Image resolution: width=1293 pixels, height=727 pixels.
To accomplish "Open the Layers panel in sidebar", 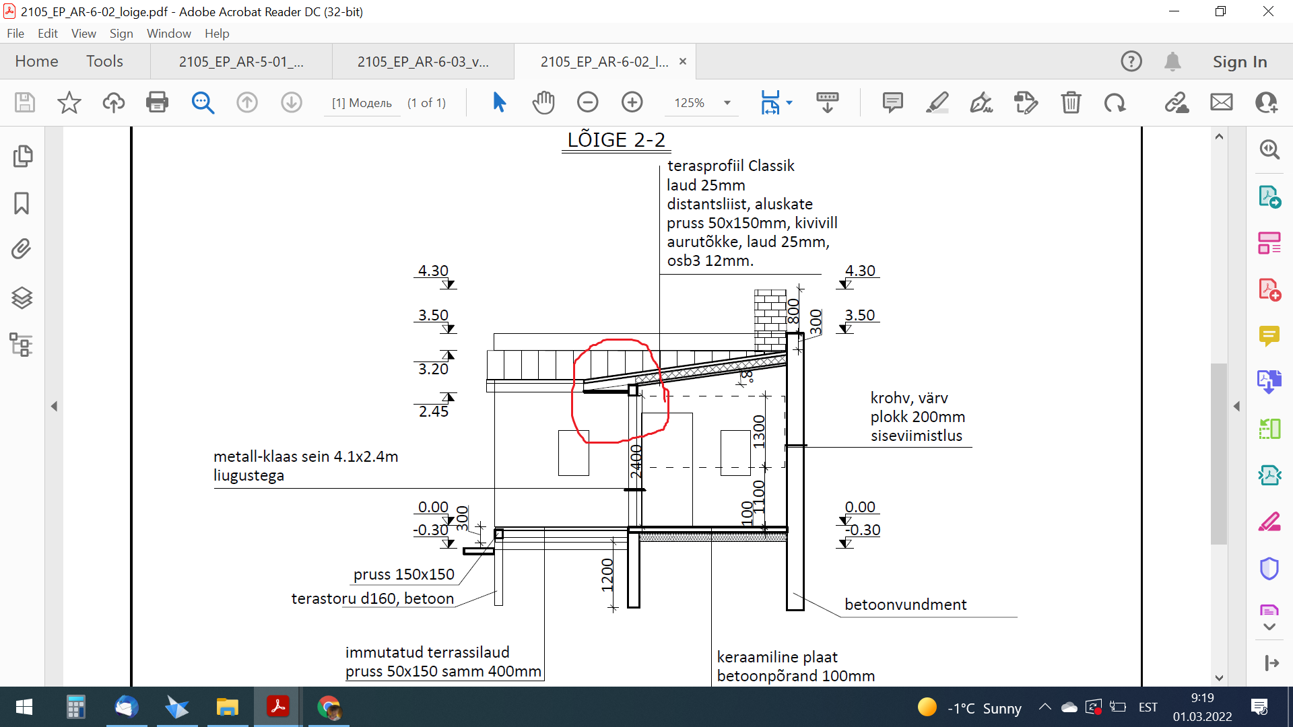I will (x=22, y=297).
